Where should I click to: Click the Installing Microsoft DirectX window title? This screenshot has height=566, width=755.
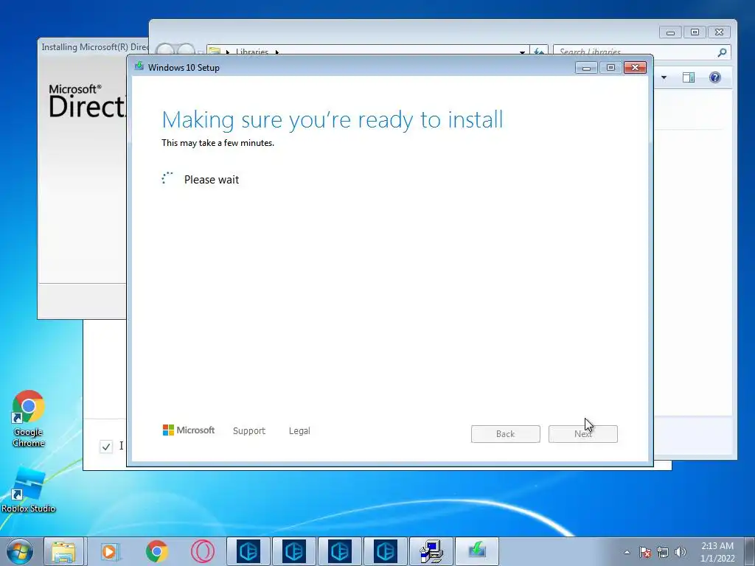[94, 47]
